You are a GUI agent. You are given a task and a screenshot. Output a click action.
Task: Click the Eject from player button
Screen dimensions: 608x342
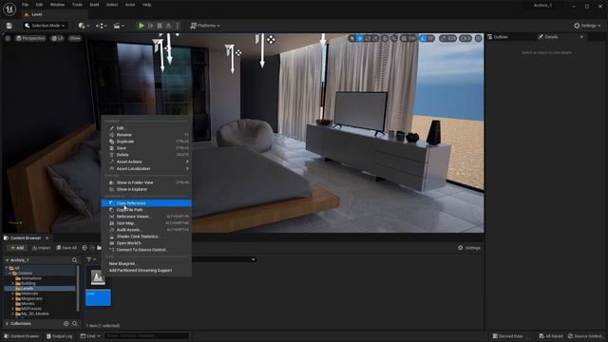168,26
